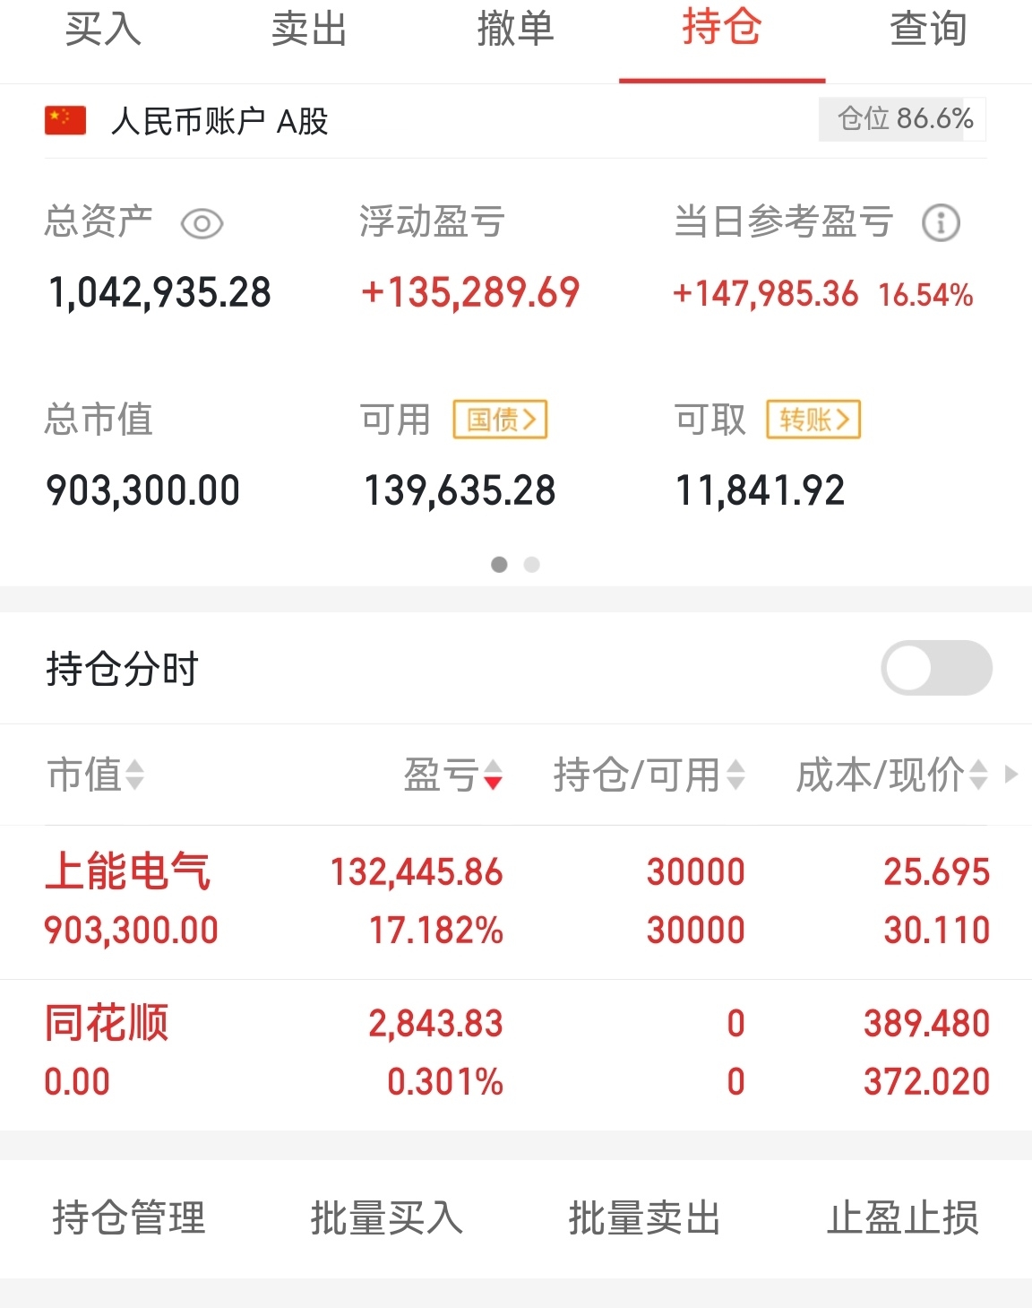Image resolution: width=1032 pixels, height=1308 pixels.
Task: Tap the 国债 shortcut badge
Action: (x=500, y=420)
